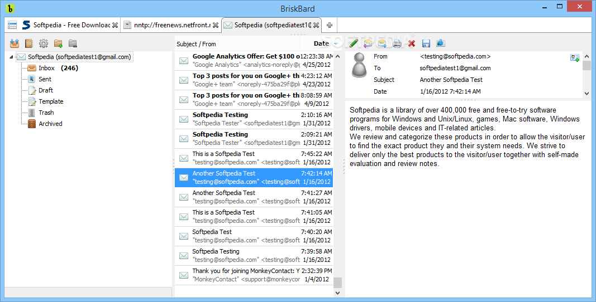The width and height of the screenshot is (596, 302).
Task: Click message header scroll up arrow
Action: pos(587,56)
